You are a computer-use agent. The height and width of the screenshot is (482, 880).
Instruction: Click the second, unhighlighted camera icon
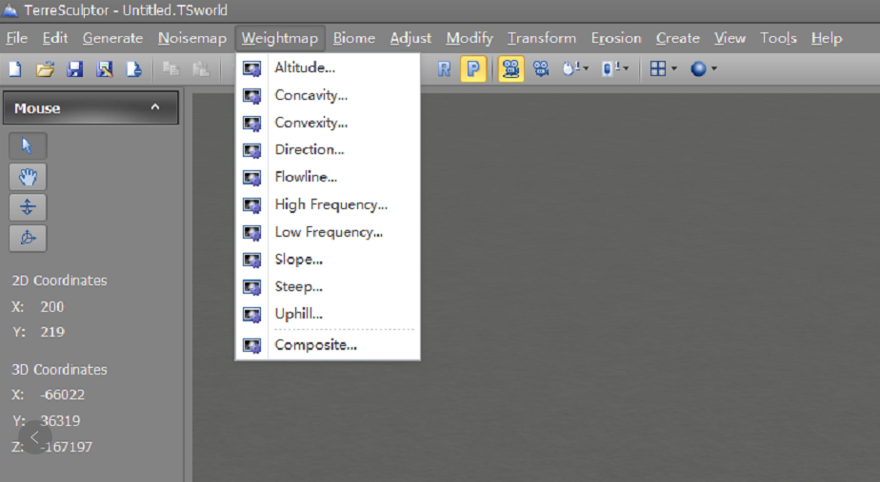540,69
